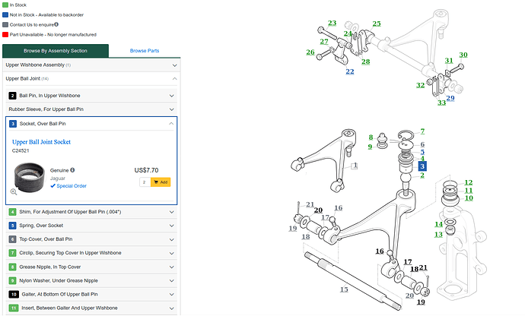The image size is (525, 316).
Task: Expand Grease Nipple, In Top Cover row
Action: point(91,267)
